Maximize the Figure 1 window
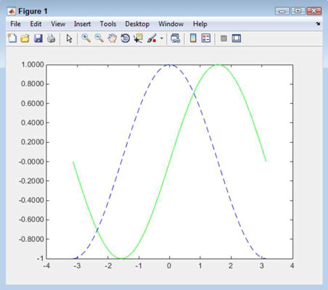The image size is (328, 290). [298, 11]
